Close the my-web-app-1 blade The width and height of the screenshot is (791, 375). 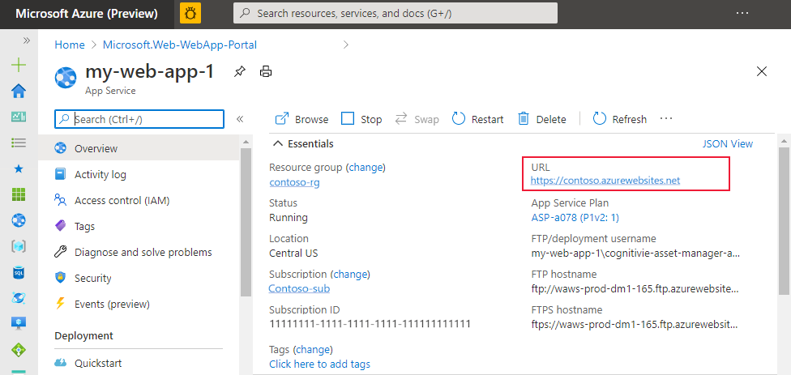762,71
